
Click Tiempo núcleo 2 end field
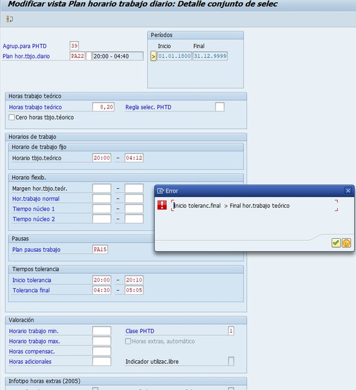point(134,219)
